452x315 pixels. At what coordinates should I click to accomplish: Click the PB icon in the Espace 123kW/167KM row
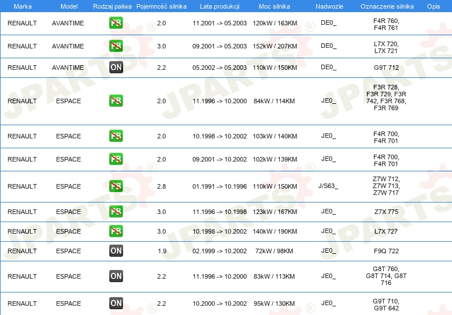coord(116,212)
